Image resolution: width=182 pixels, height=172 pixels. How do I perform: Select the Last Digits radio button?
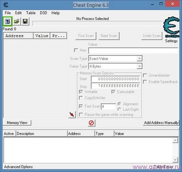[120, 109]
